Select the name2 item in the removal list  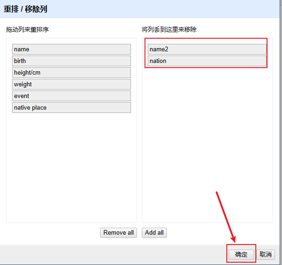click(207, 49)
